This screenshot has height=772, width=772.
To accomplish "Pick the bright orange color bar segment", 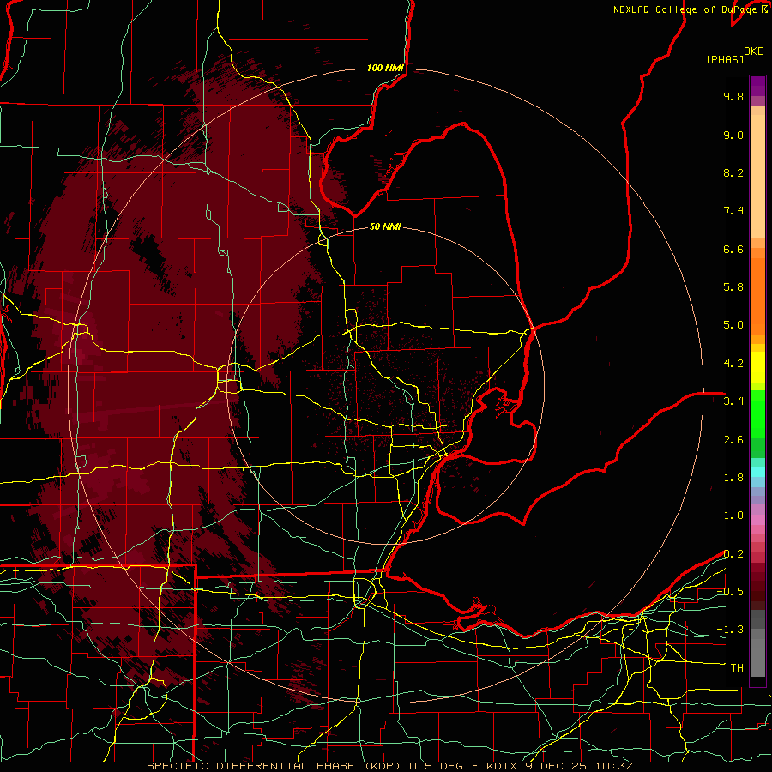I will pos(757,295).
